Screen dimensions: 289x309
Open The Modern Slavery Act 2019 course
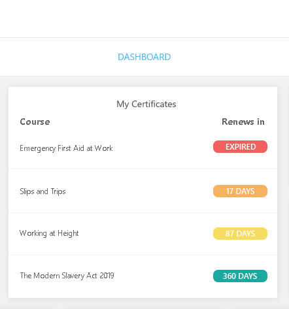pos(67,276)
